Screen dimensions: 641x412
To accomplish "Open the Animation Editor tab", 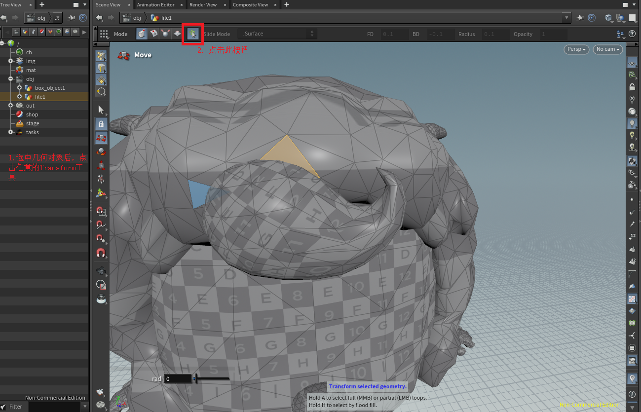I will [155, 4].
